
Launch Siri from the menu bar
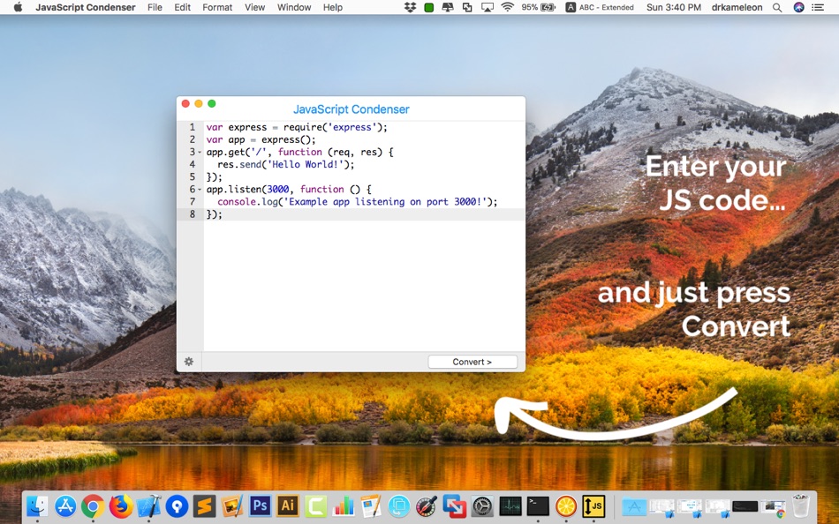pos(799,7)
